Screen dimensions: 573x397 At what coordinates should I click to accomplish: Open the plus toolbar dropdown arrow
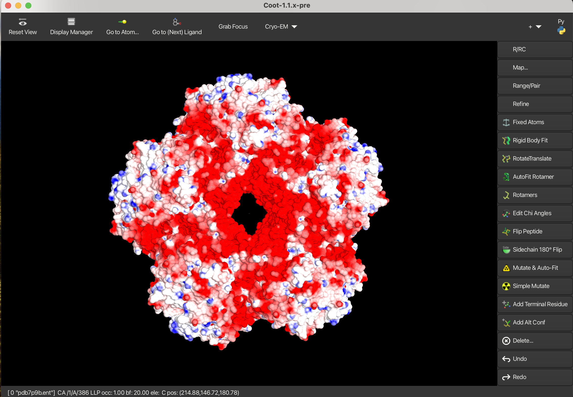coord(538,27)
